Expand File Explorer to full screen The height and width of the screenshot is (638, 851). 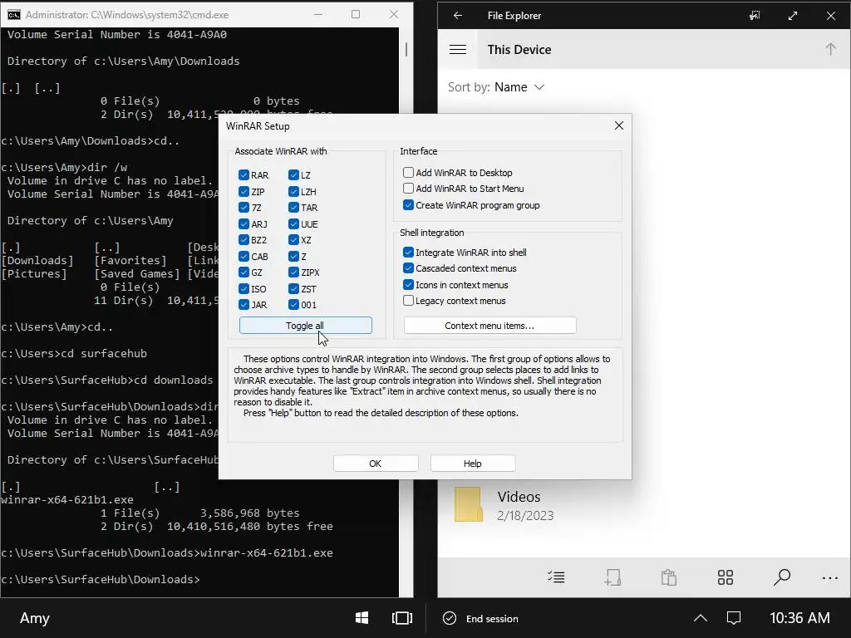(x=793, y=15)
